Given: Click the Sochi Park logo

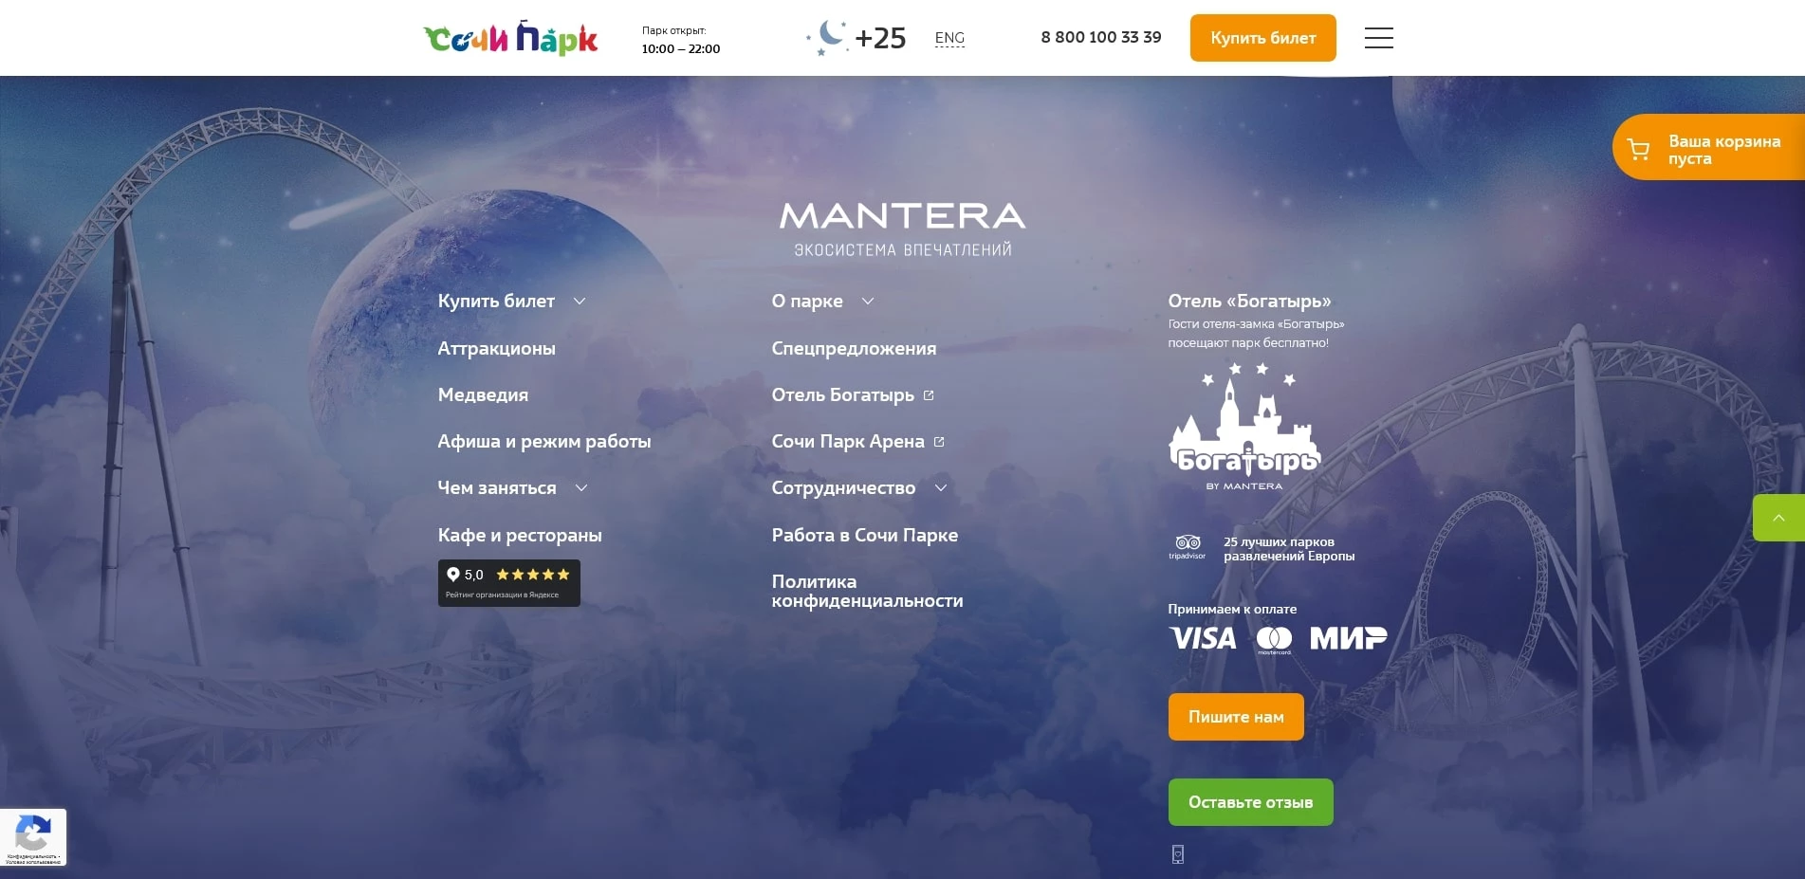Looking at the screenshot, I should 510,38.
